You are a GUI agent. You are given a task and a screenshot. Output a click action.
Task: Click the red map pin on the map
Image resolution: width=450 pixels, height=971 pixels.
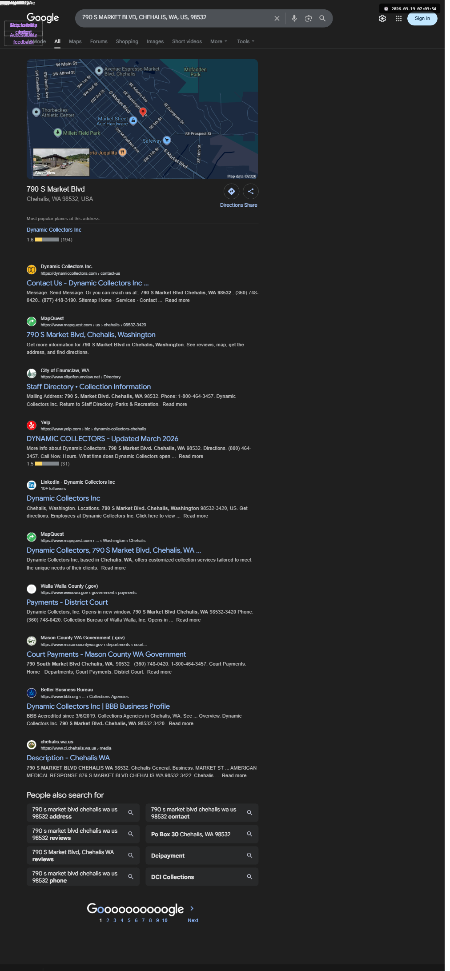tap(143, 112)
